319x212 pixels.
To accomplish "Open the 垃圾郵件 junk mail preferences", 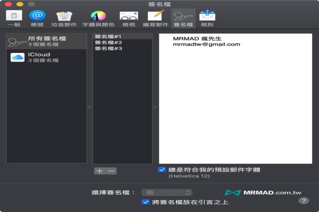I will (64, 19).
